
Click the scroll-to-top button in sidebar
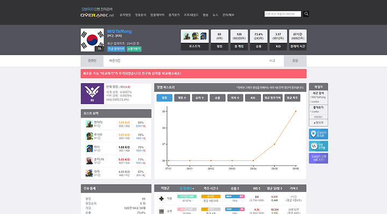[x=318, y=123]
